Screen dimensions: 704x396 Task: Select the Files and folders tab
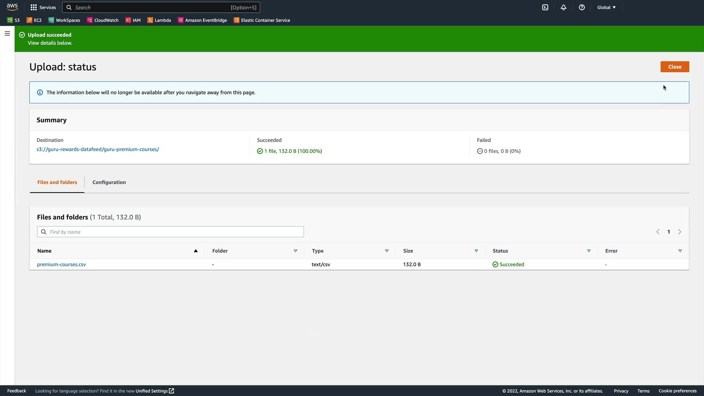pos(57,182)
